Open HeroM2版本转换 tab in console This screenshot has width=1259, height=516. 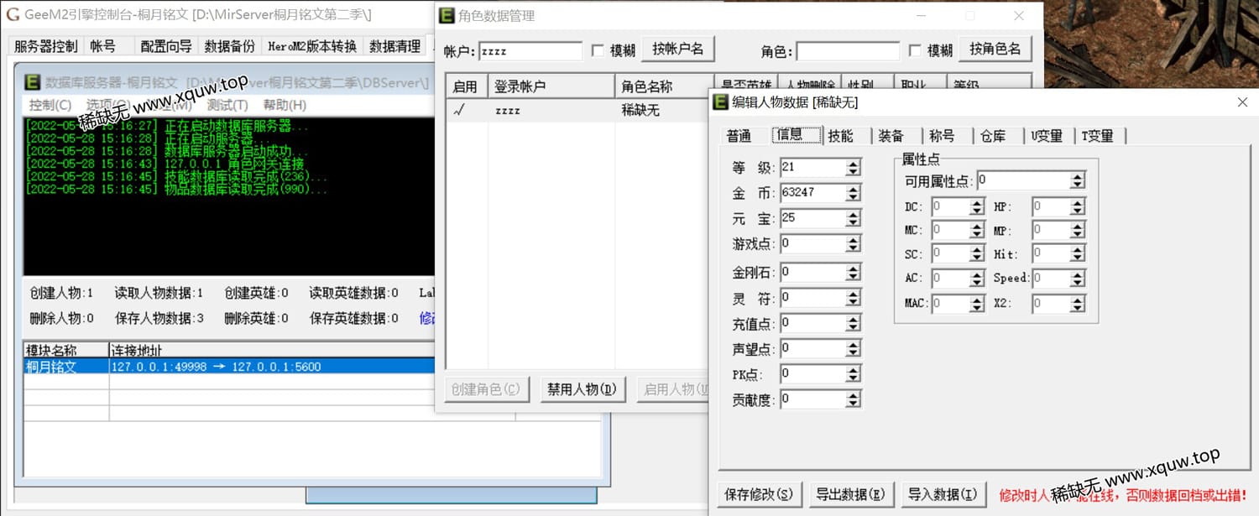[312, 46]
